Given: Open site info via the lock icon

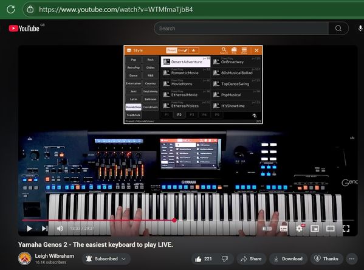Looking at the screenshot, I should tap(30, 9).
